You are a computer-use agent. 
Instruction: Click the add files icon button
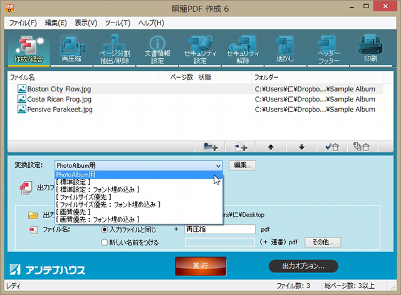[x=240, y=147]
